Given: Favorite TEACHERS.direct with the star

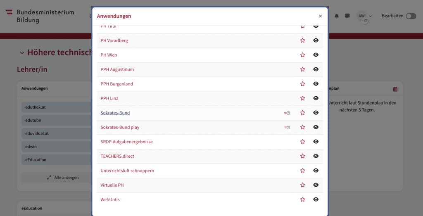Looking at the screenshot, I should (x=302, y=156).
